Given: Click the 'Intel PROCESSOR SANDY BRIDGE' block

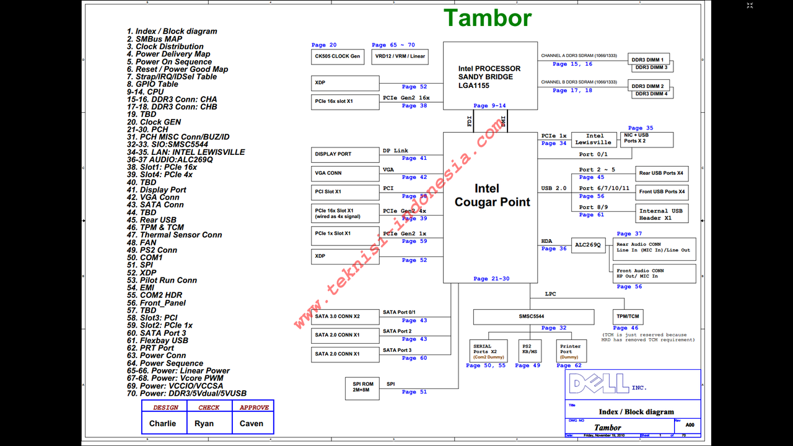Looking at the screenshot, I should point(490,77).
